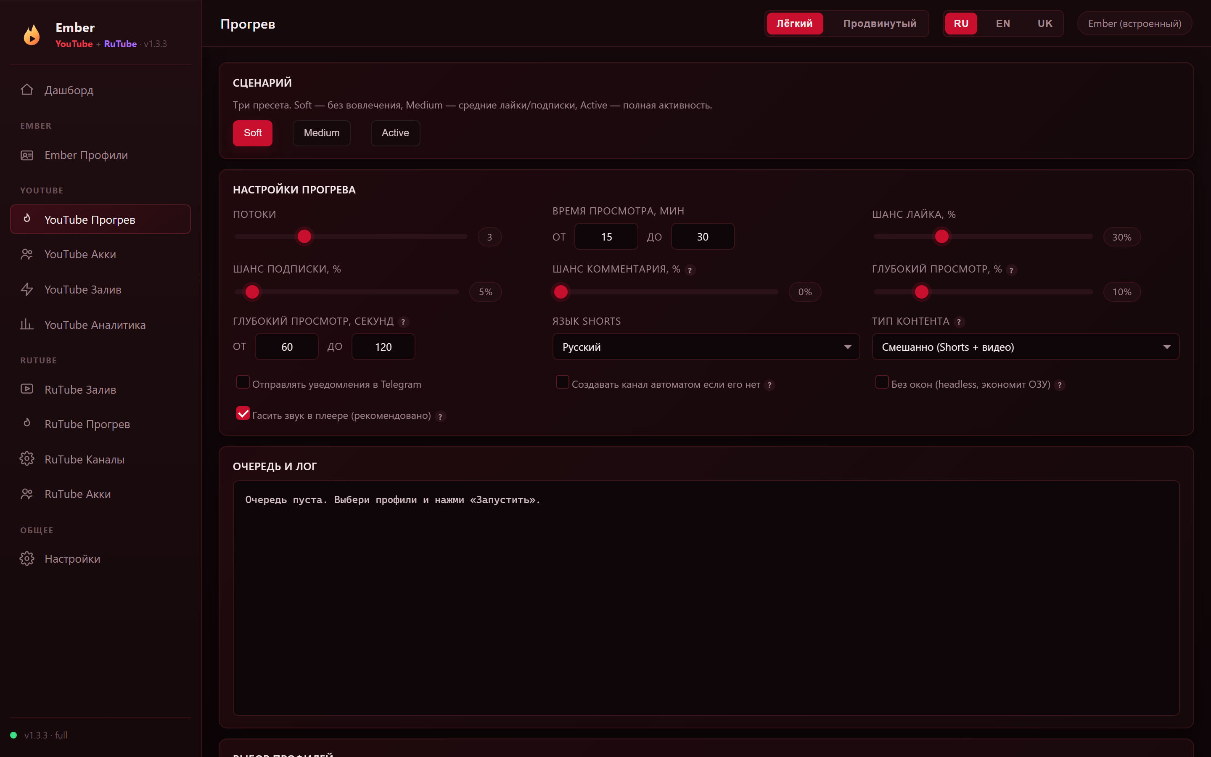The image size is (1211, 757).
Task: Click the watch time ДО field
Action: 703,236
